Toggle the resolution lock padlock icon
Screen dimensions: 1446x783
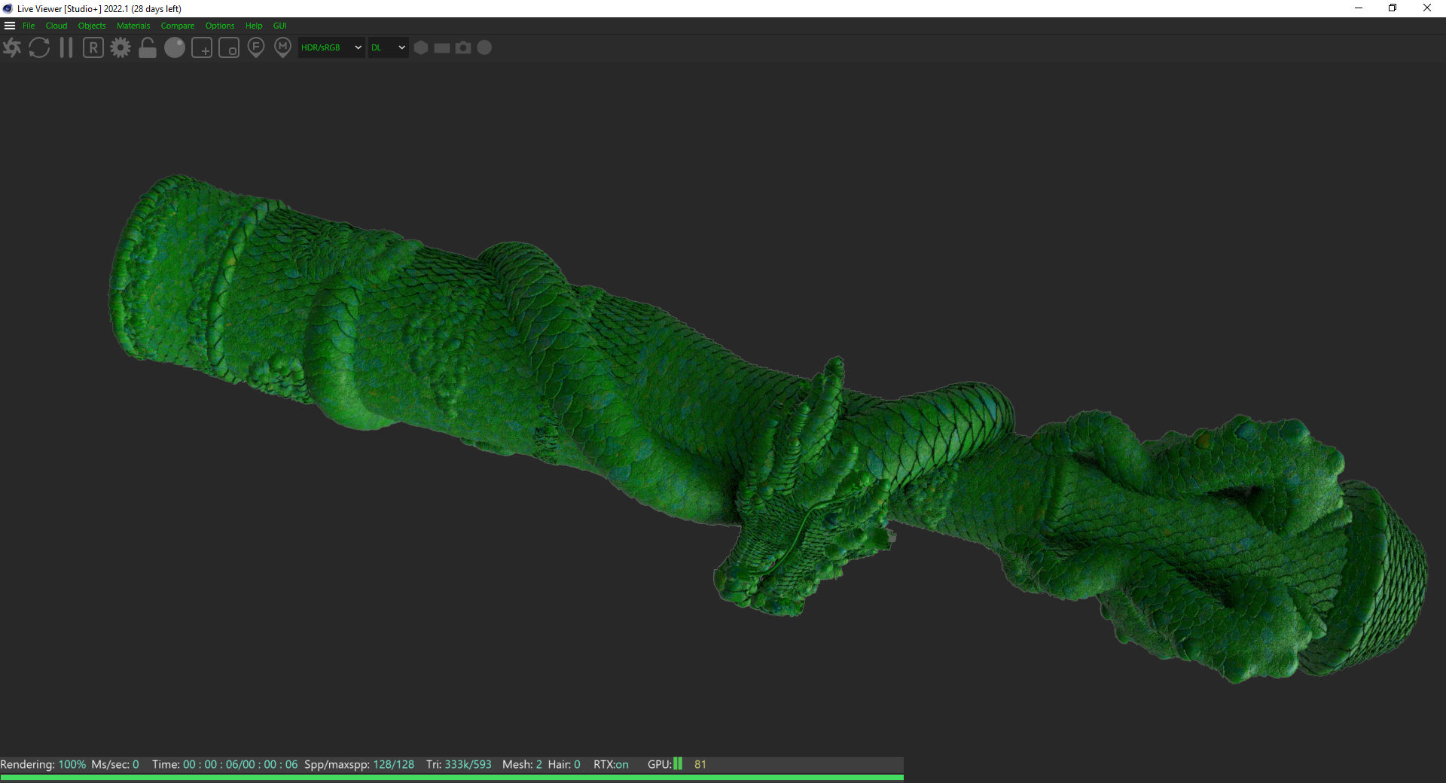pos(148,48)
